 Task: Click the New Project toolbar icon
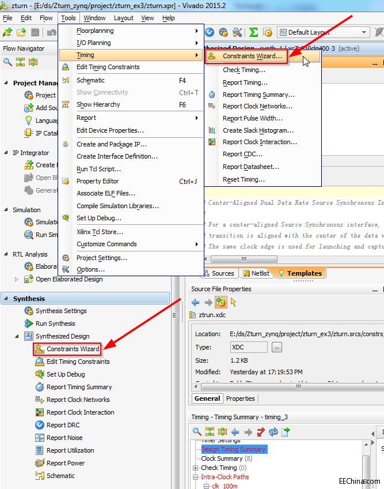(x=7, y=32)
